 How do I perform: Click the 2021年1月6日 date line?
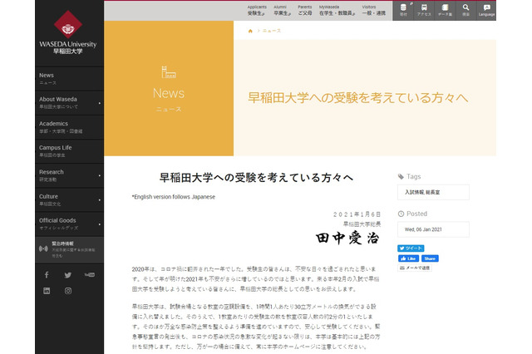pyautogui.click(x=357, y=214)
